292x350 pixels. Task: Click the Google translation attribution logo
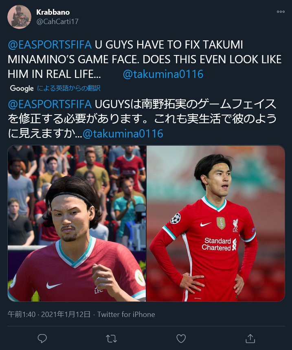(x=22, y=88)
